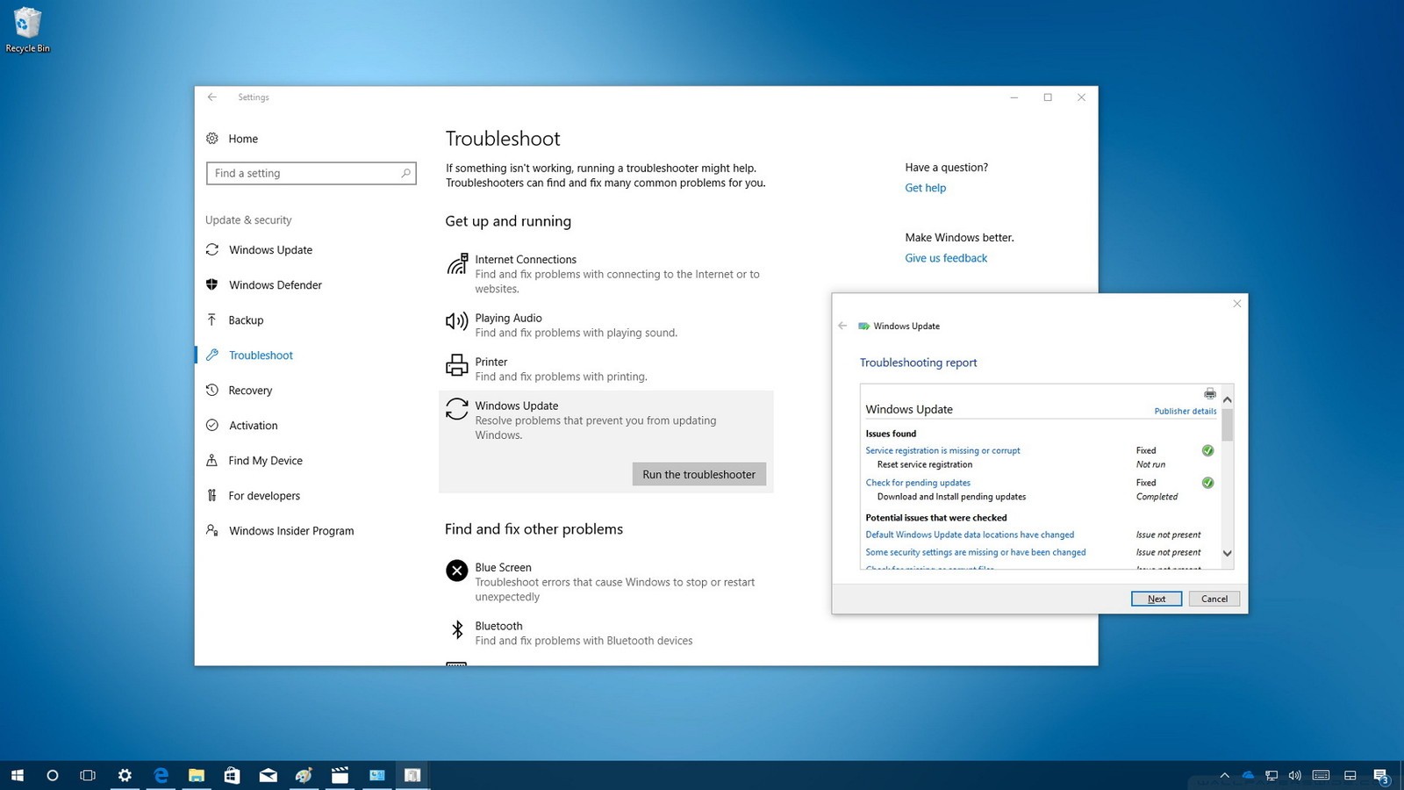Open the Windows Start menu
1404x790 pixels.
click(17, 775)
